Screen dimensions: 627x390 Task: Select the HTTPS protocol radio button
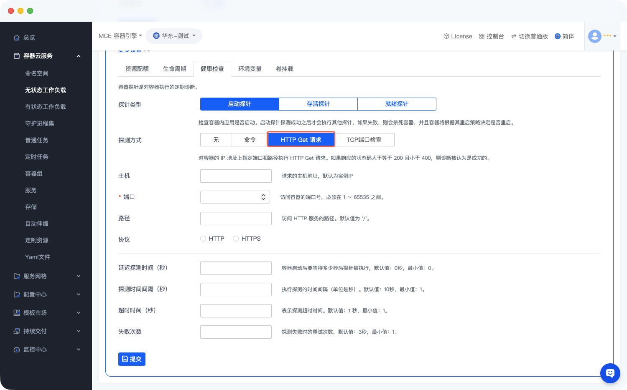pyautogui.click(x=236, y=239)
